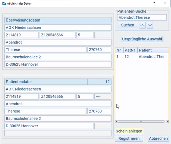Click the Suchen button
The width and height of the screenshot is (171, 144).
(127, 25)
